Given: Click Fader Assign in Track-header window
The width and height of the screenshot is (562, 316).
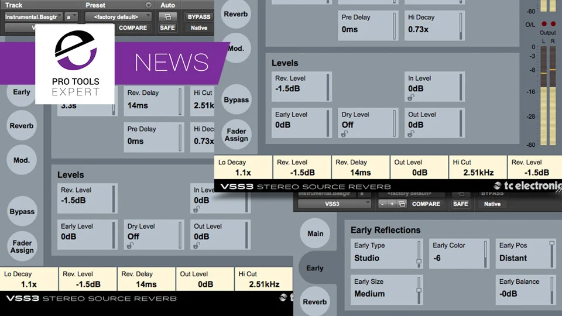Looking at the screenshot, I should point(22,246).
